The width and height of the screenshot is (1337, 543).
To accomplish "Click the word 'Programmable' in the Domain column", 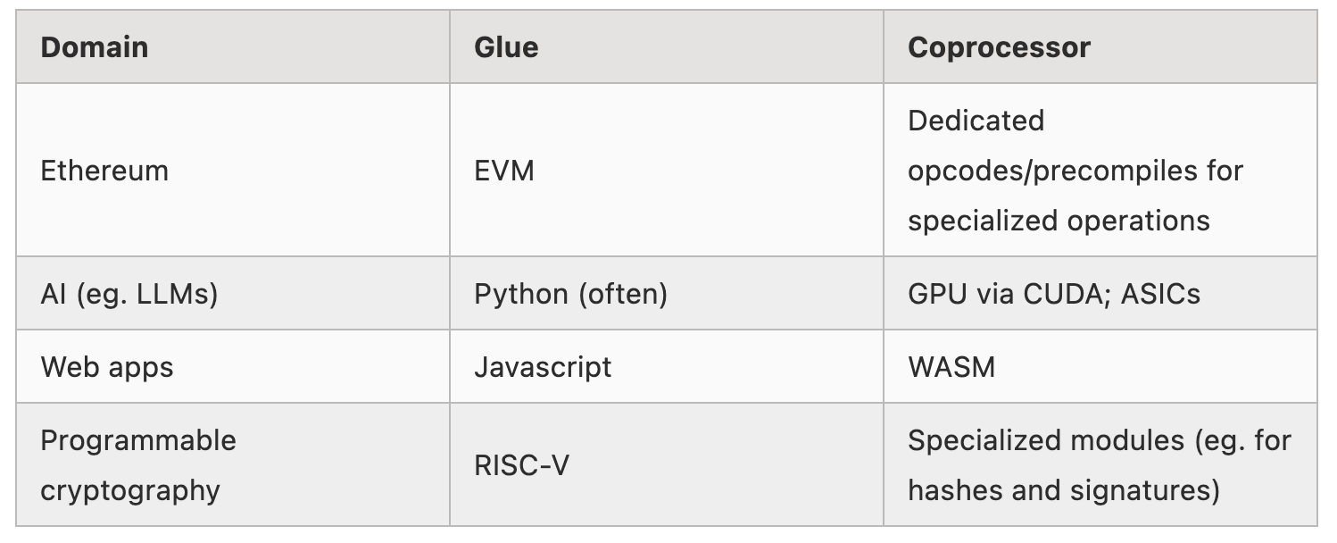I will 138,440.
